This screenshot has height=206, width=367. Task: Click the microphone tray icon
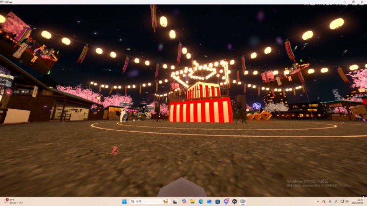click(330, 201)
